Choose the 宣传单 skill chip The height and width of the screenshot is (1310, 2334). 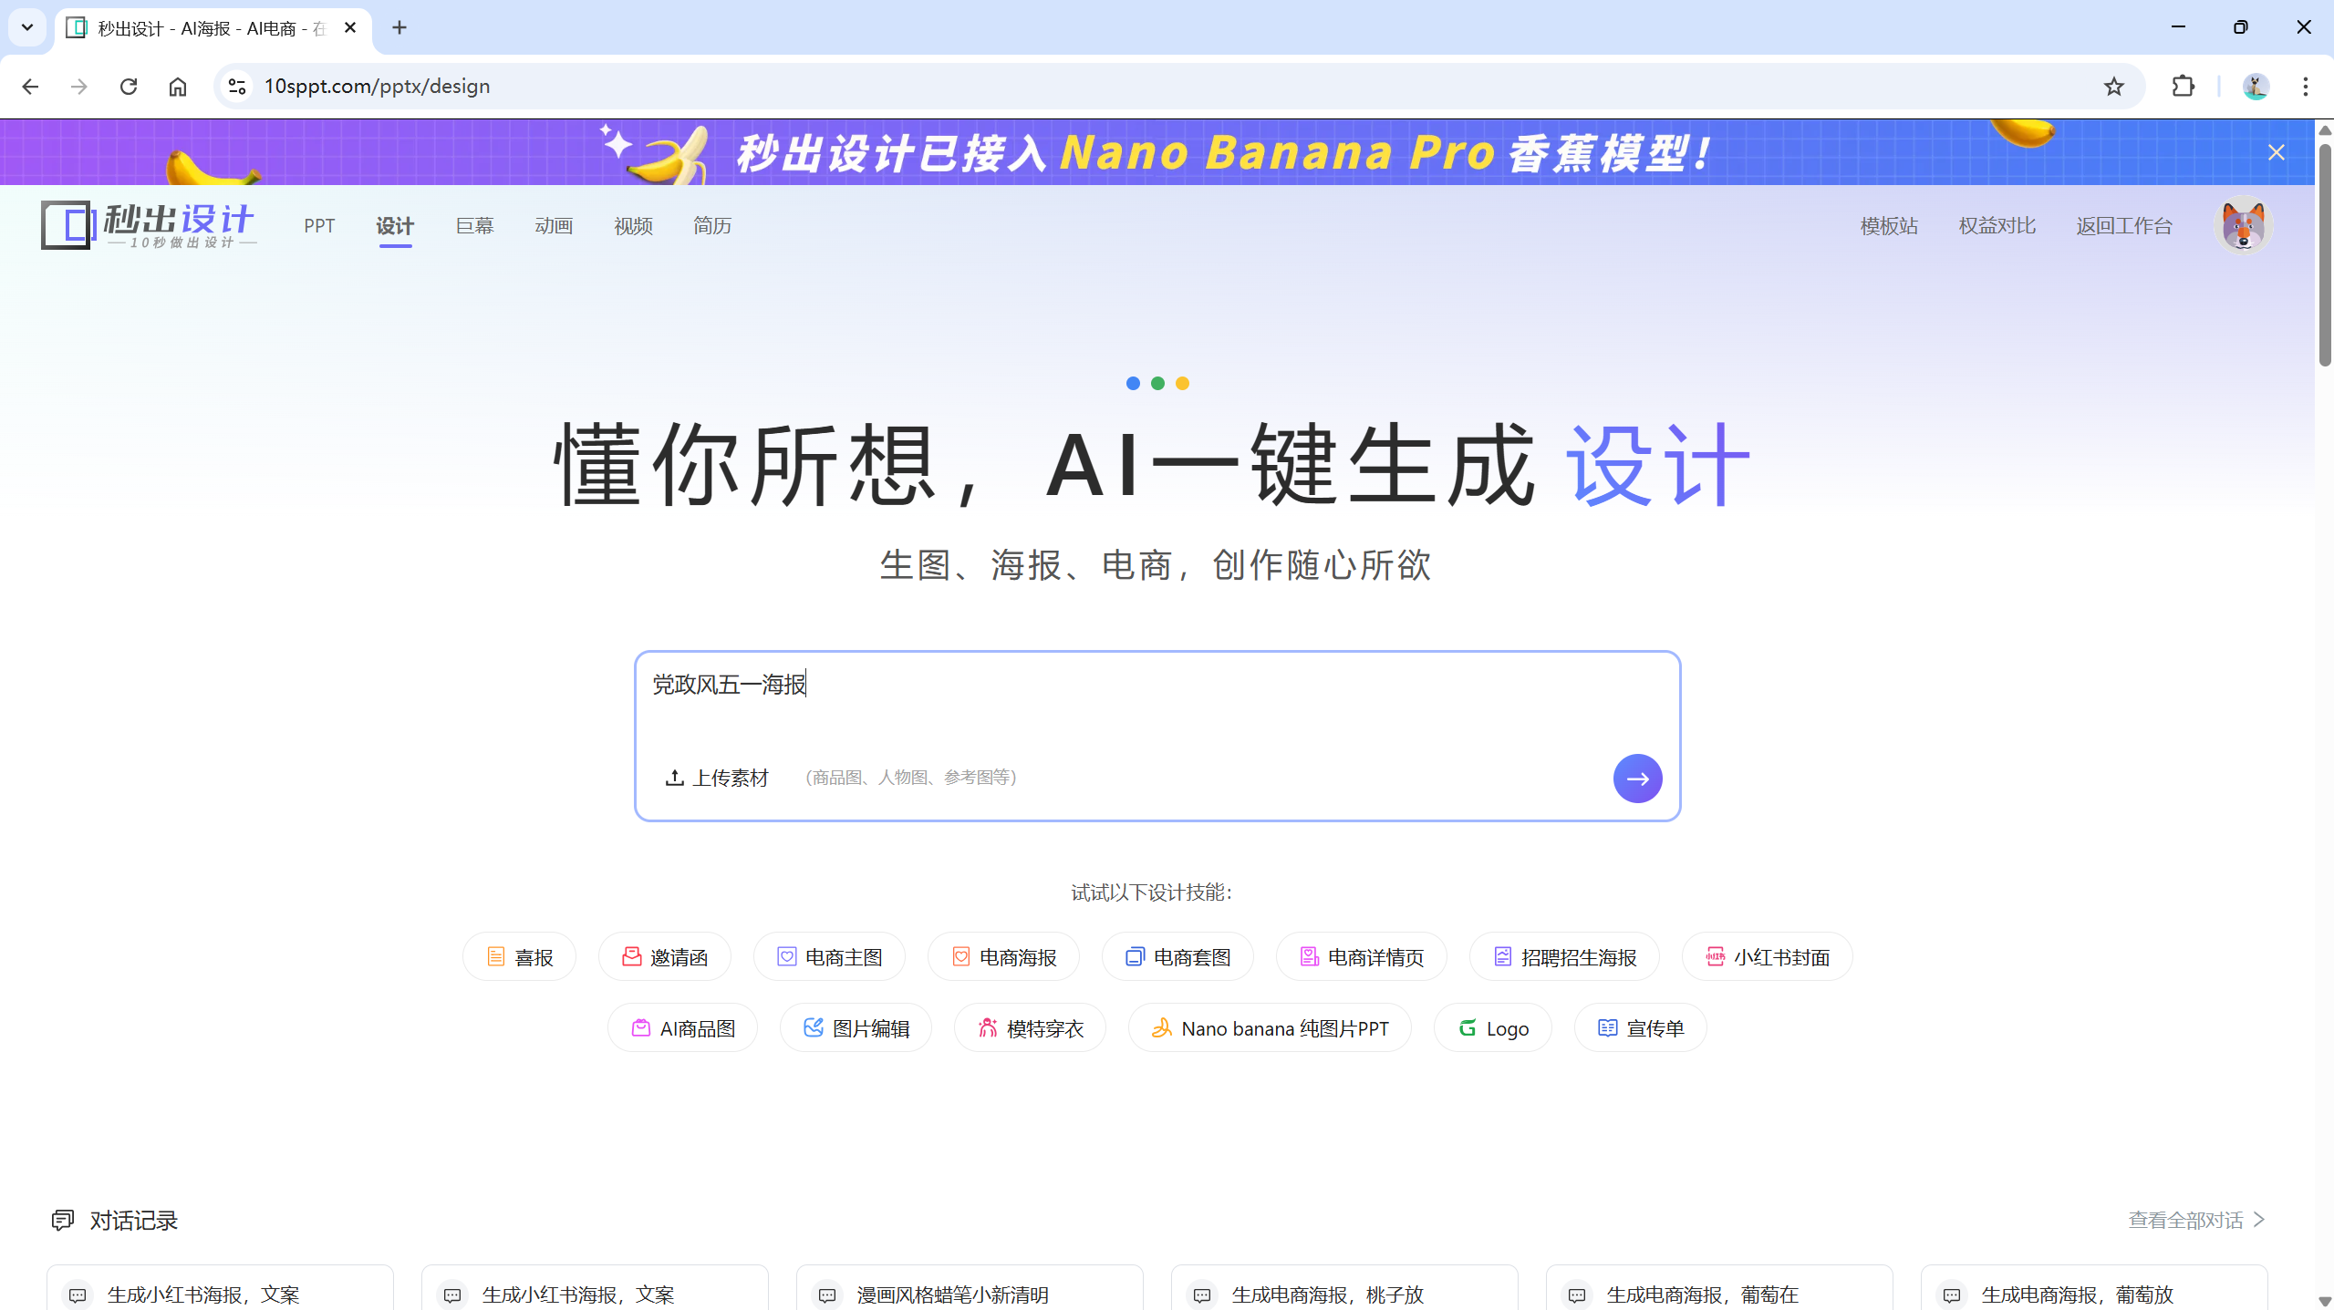pos(1640,1027)
